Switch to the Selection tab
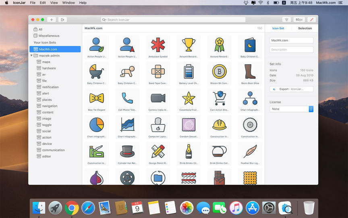The width and height of the screenshot is (348, 218). (304, 28)
